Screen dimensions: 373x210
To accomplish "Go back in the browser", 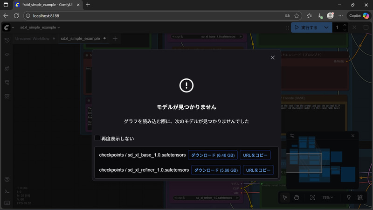I will click(6, 16).
